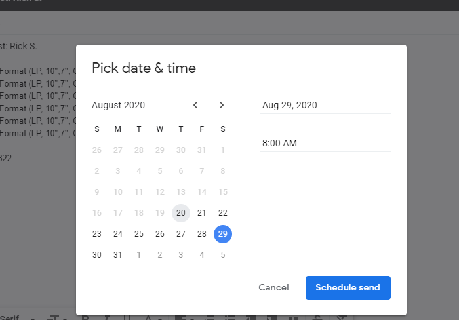Edit the 8:00 AM time field
This screenshot has height=320, width=459.
click(325, 143)
